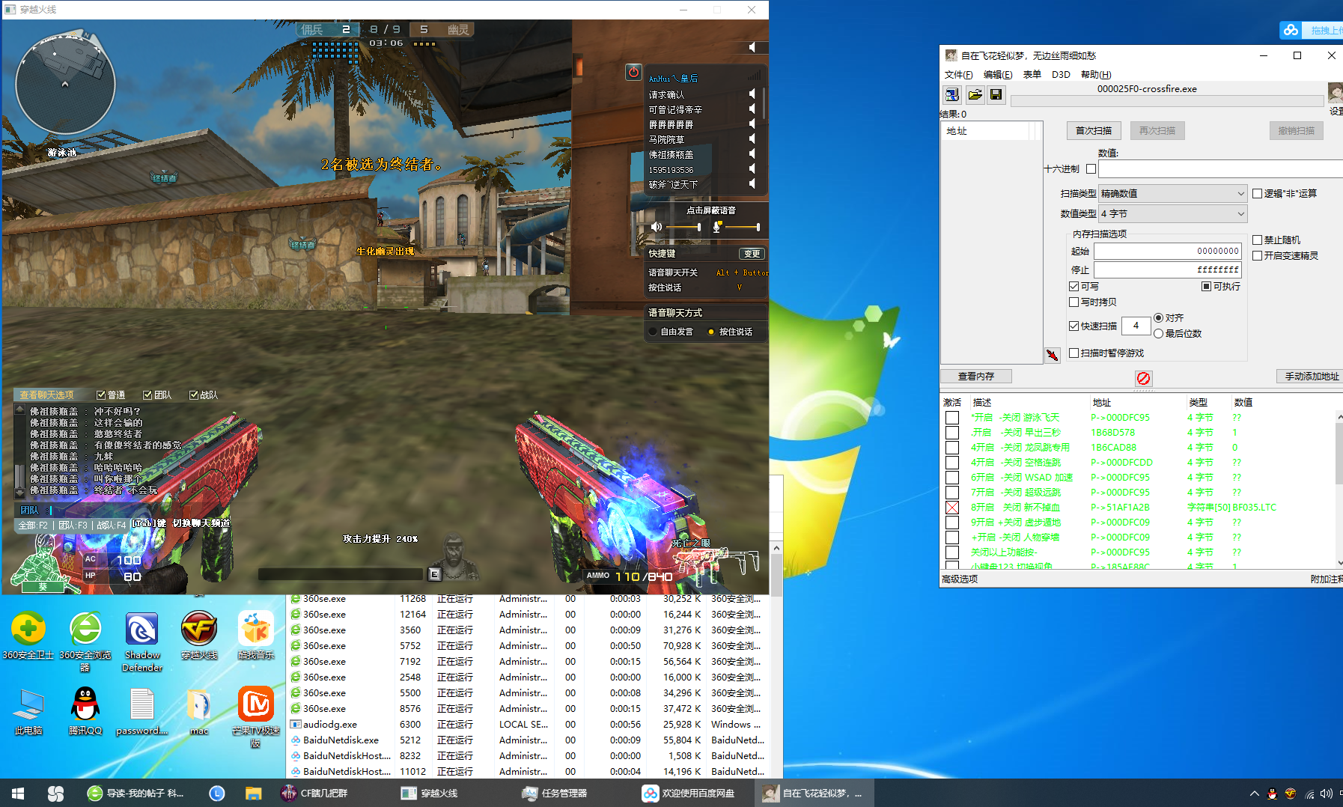Open 腾讯QQ desktop icon
The height and width of the screenshot is (807, 1343).
pos(85,711)
